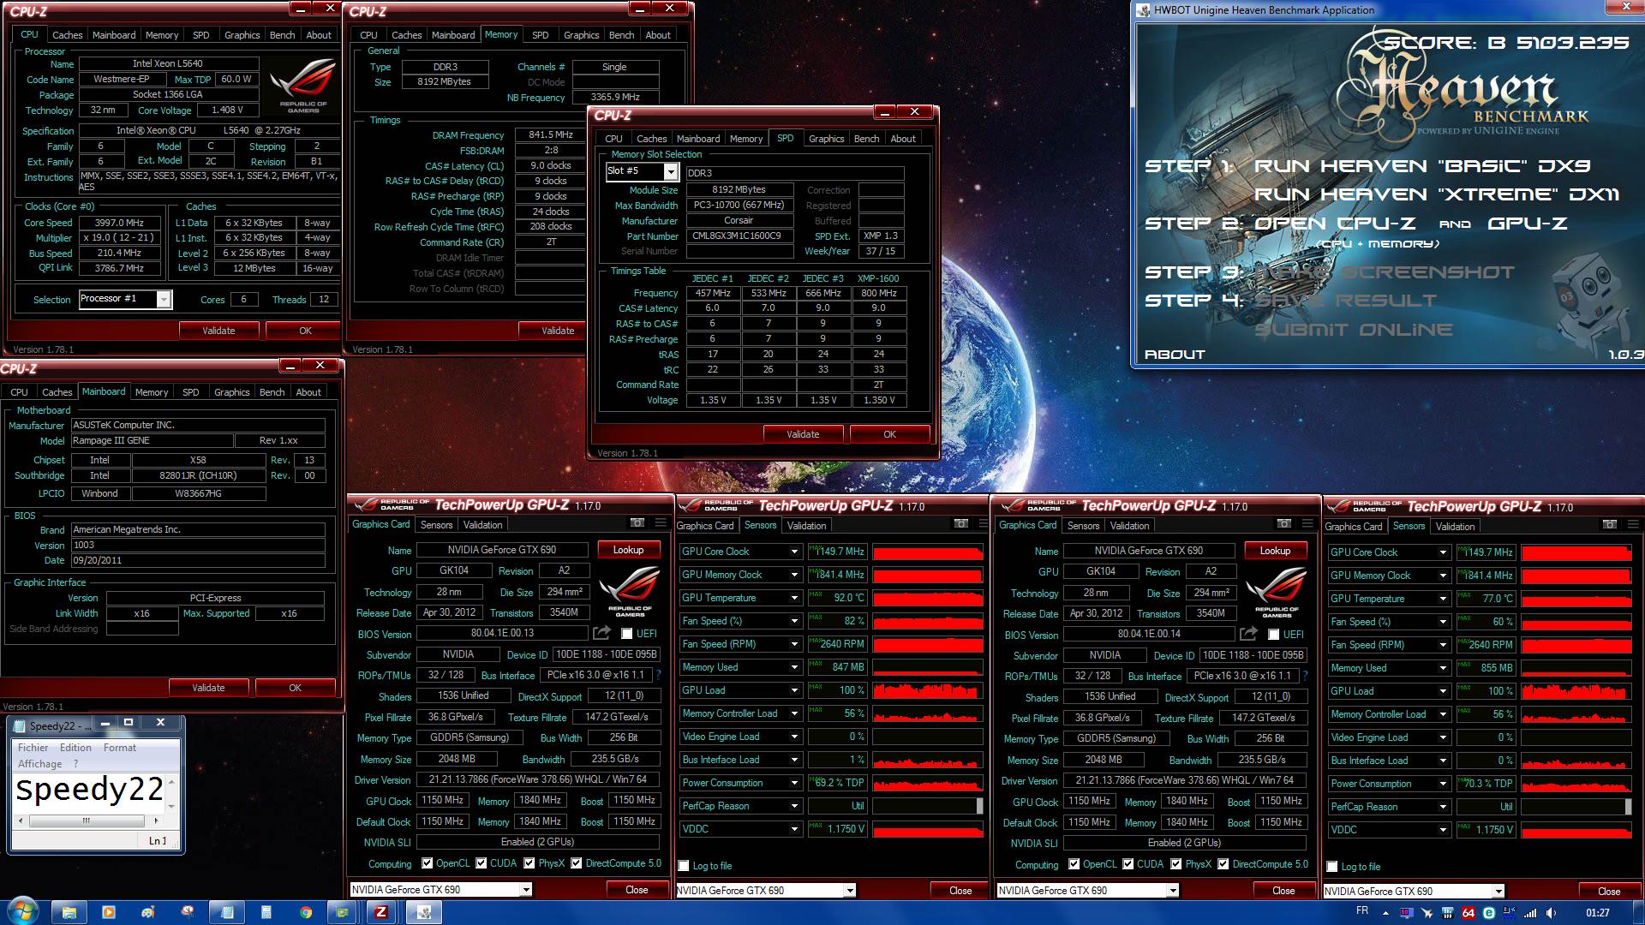
Task: Click the screenshot camera icon in the GPU-Z window with BIOS 80.04.1E.00.13
Action: (637, 522)
